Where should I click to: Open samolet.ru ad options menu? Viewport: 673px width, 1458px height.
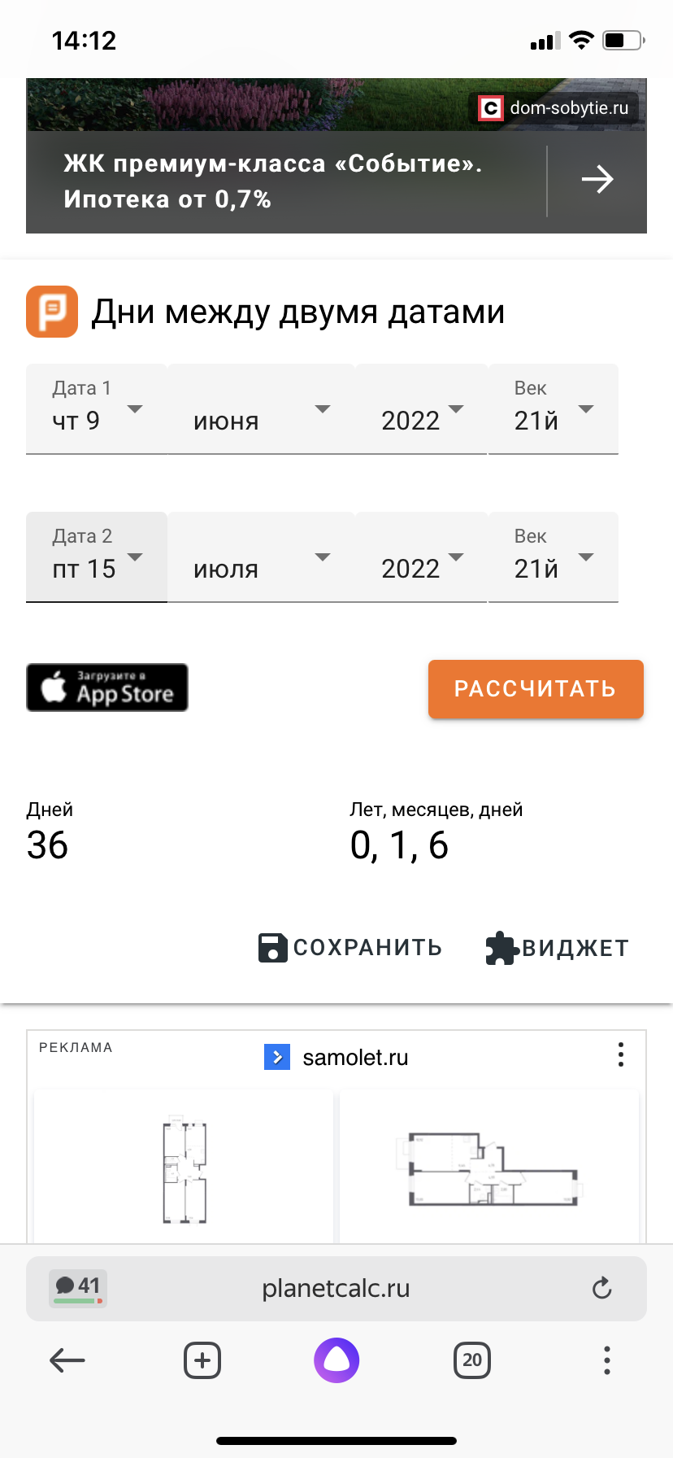[x=621, y=1054]
